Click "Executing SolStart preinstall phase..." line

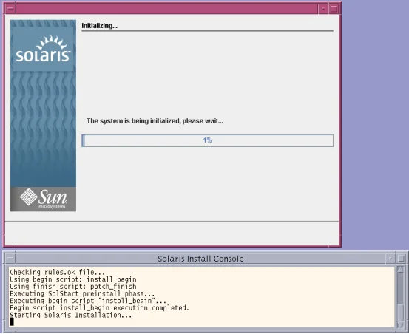82,293
